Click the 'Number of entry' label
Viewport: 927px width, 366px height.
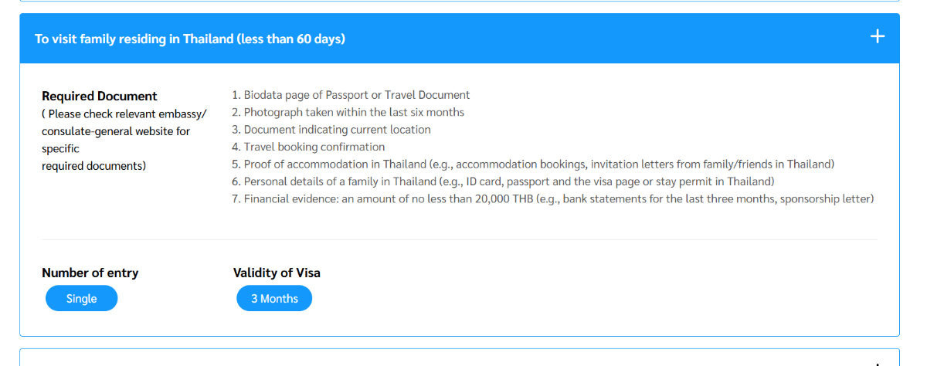[x=90, y=273]
